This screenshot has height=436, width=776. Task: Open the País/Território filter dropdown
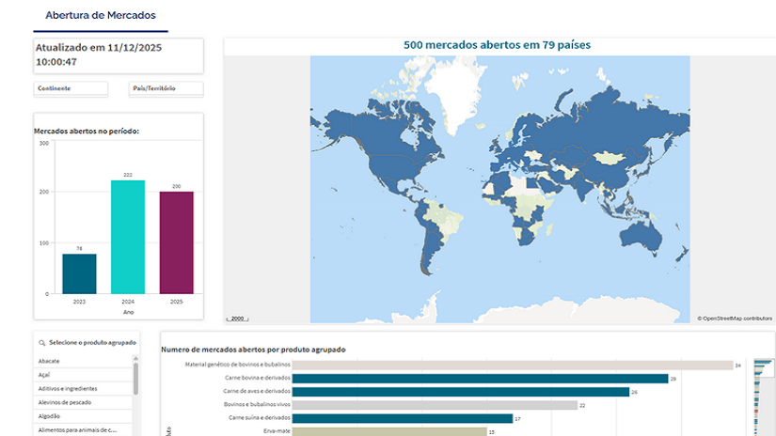click(x=166, y=89)
